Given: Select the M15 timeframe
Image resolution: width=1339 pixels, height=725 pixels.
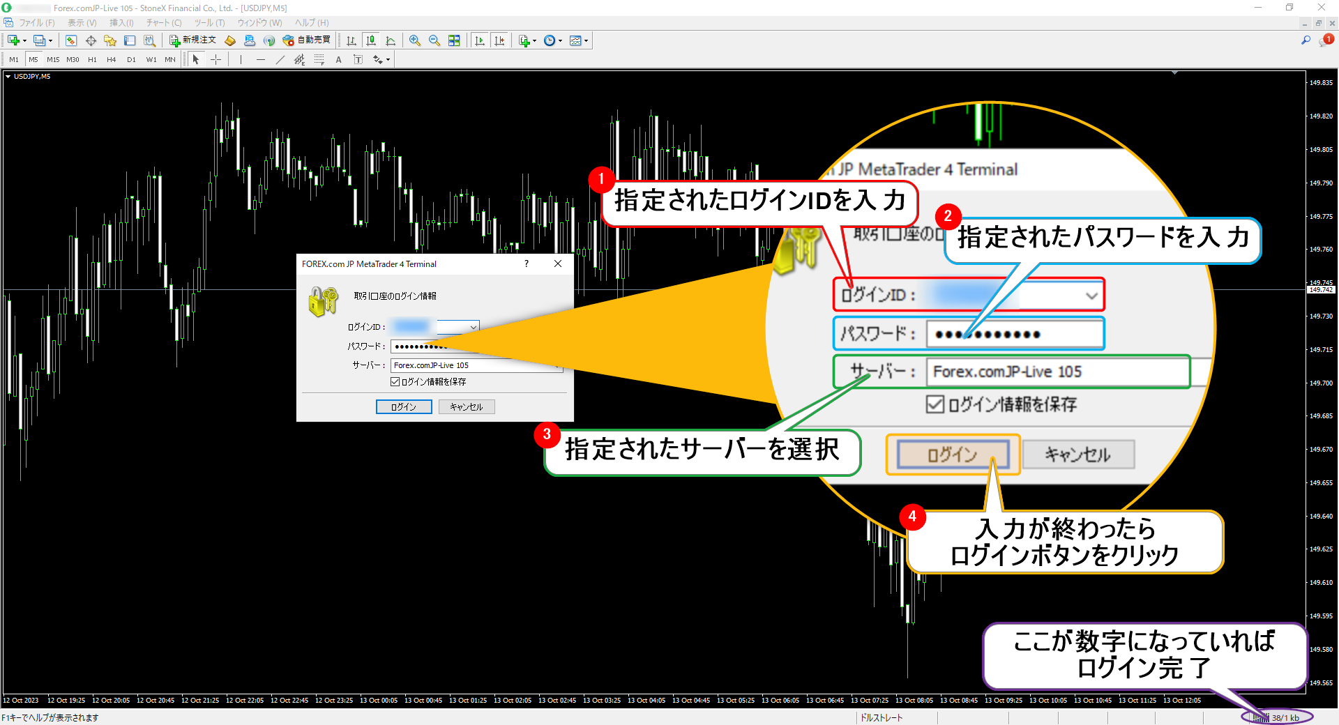Looking at the screenshot, I should tap(53, 60).
